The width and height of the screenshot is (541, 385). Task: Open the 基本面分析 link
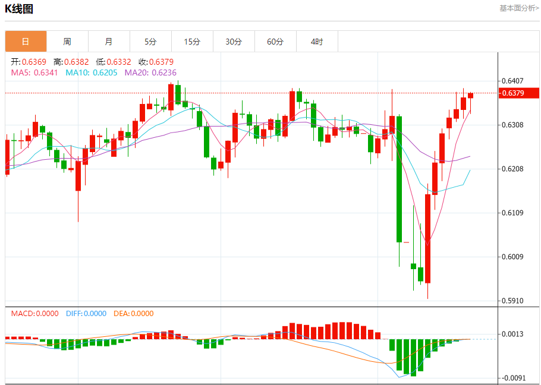coord(519,8)
